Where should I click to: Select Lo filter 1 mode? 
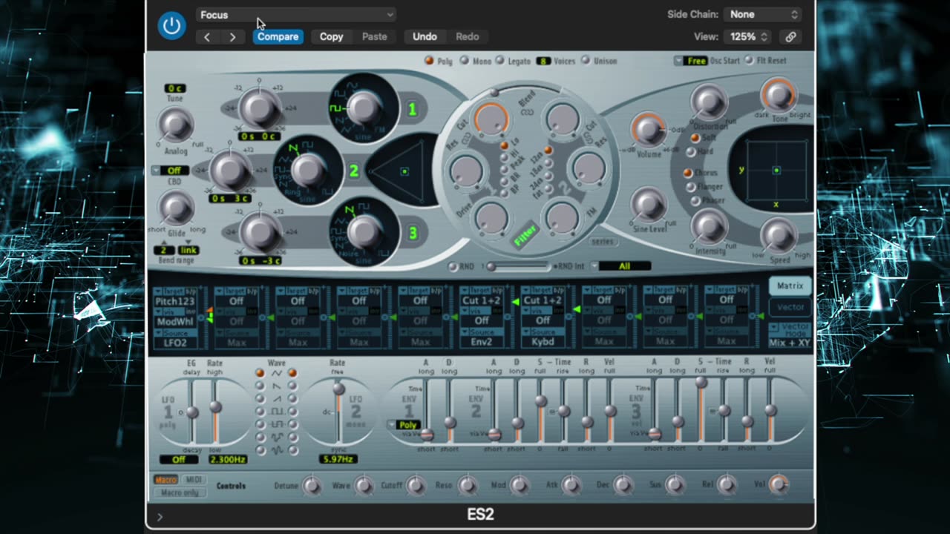pyautogui.click(x=505, y=145)
